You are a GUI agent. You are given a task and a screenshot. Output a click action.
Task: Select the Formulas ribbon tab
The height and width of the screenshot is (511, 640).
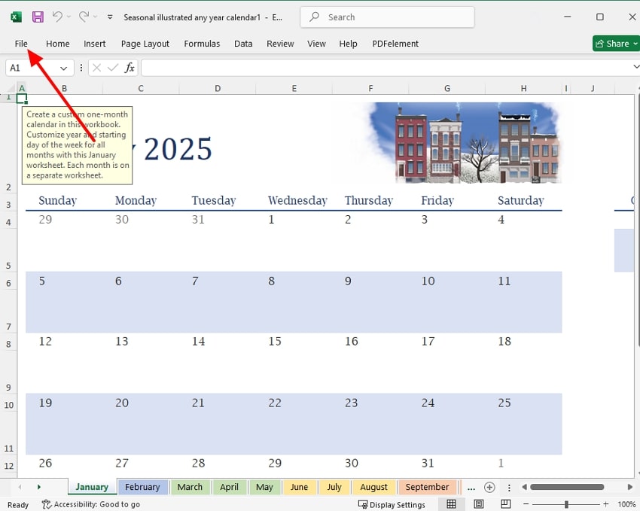click(202, 44)
